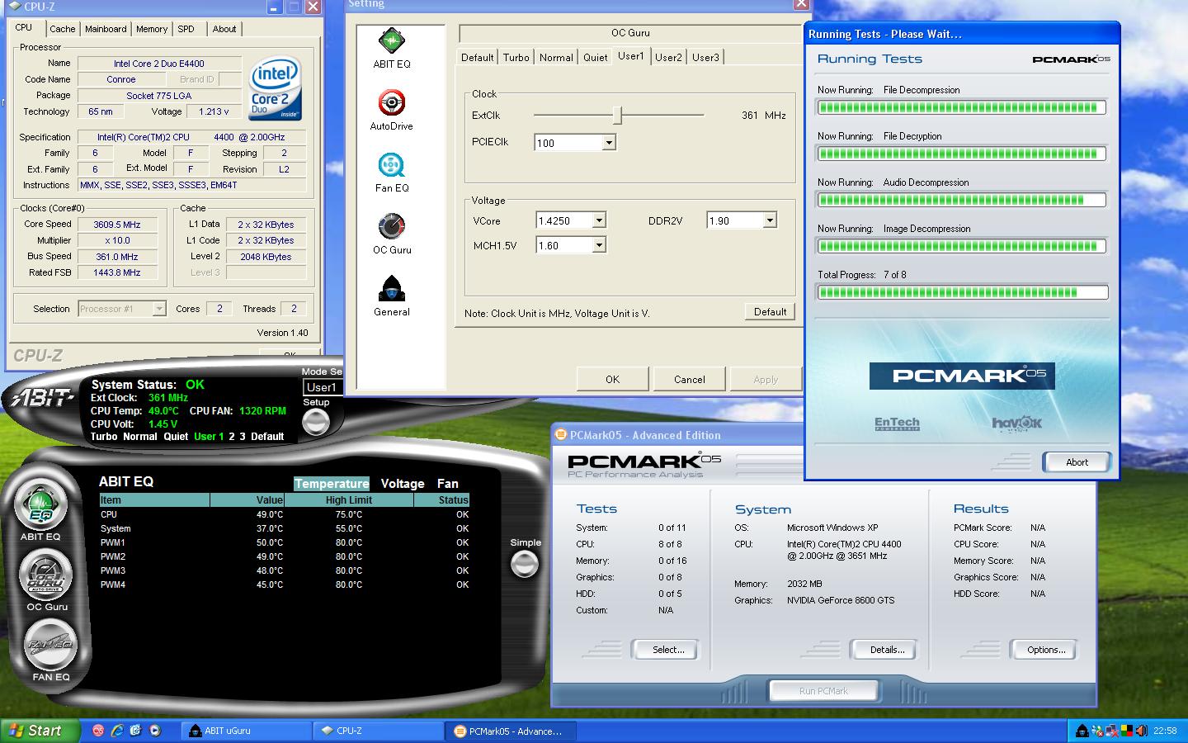Switch to Mainboard tab in CPU-Z
Screen dimensions: 1188x743
click(x=106, y=29)
